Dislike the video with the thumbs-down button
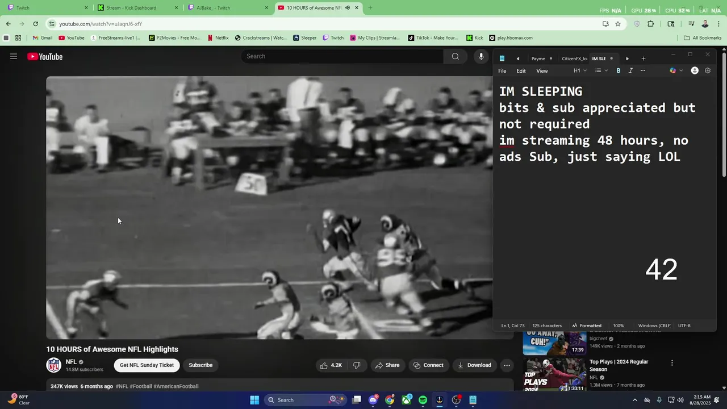Viewport: 727px width, 409px height. 357,365
